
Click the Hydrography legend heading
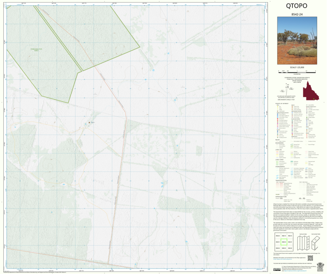click(x=280, y=167)
